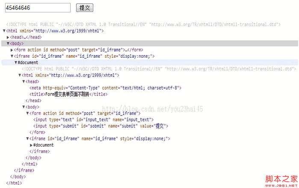
Task: Click the 脚本之家 site logo
Action: pyautogui.click(x=279, y=179)
